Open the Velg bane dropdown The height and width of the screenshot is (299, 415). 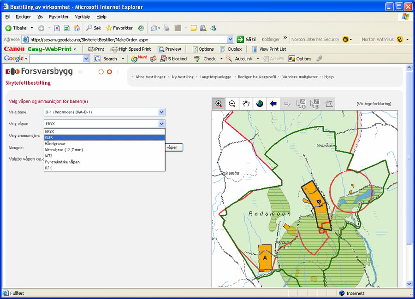(x=161, y=112)
